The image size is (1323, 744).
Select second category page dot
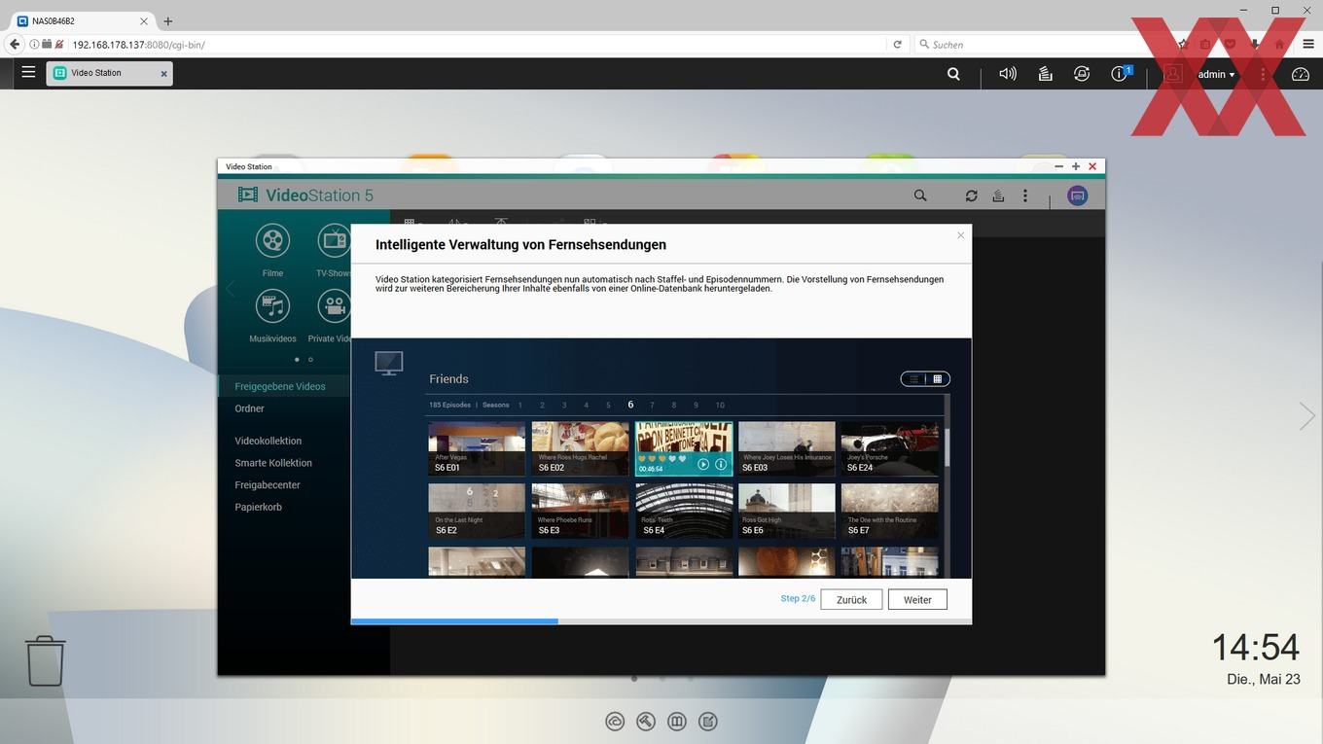(x=310, y=360)
